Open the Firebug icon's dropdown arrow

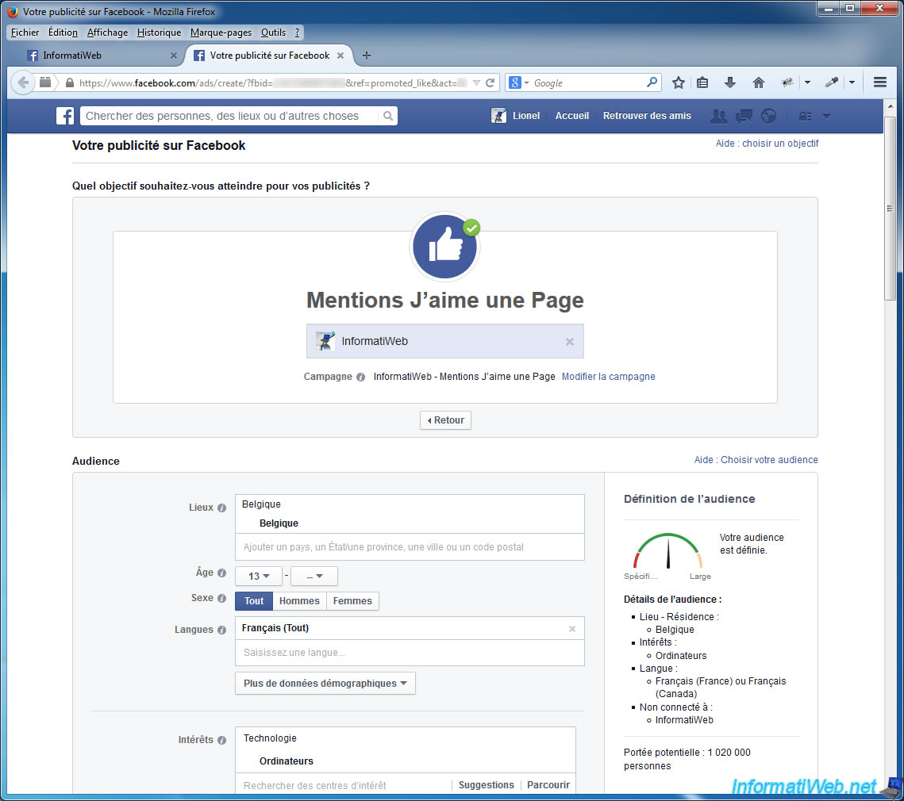tap(808, 83)
